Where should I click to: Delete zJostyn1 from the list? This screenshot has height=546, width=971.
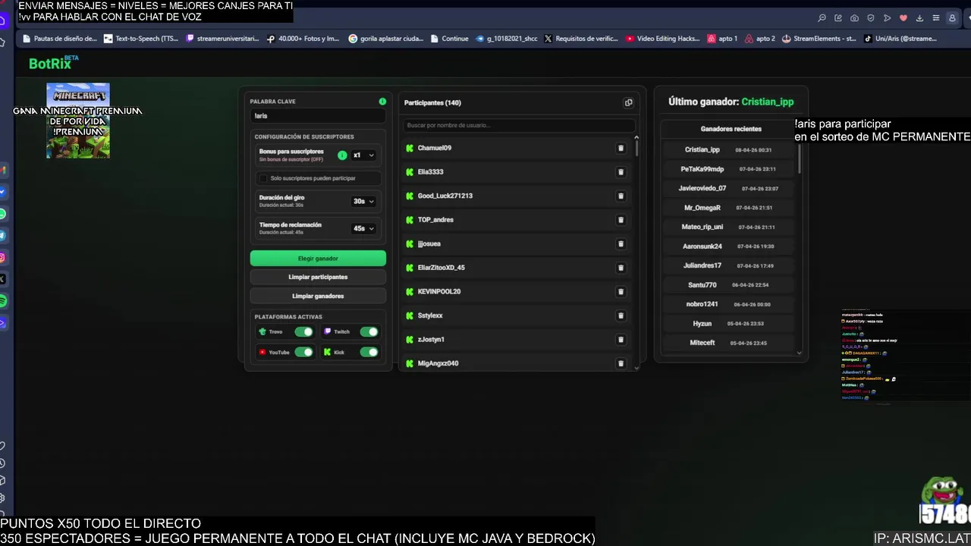point(621,339)
